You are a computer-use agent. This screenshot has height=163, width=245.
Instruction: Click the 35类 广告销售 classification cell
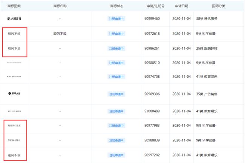click(207, 94)
